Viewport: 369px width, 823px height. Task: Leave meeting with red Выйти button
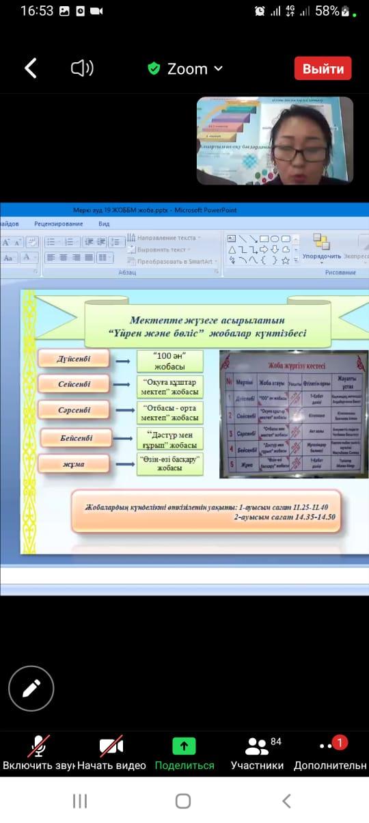323,68
